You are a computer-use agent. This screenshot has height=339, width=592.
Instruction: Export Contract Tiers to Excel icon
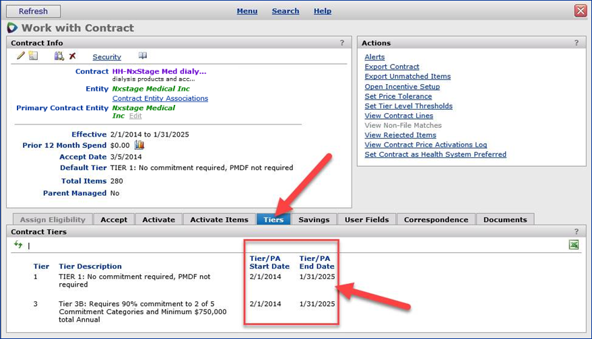tap(574, 245)
